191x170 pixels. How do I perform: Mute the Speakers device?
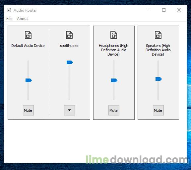click(158, 110)
